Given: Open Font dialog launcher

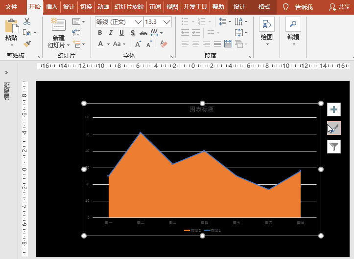Looking at the screenshot, I should point(171,56).
